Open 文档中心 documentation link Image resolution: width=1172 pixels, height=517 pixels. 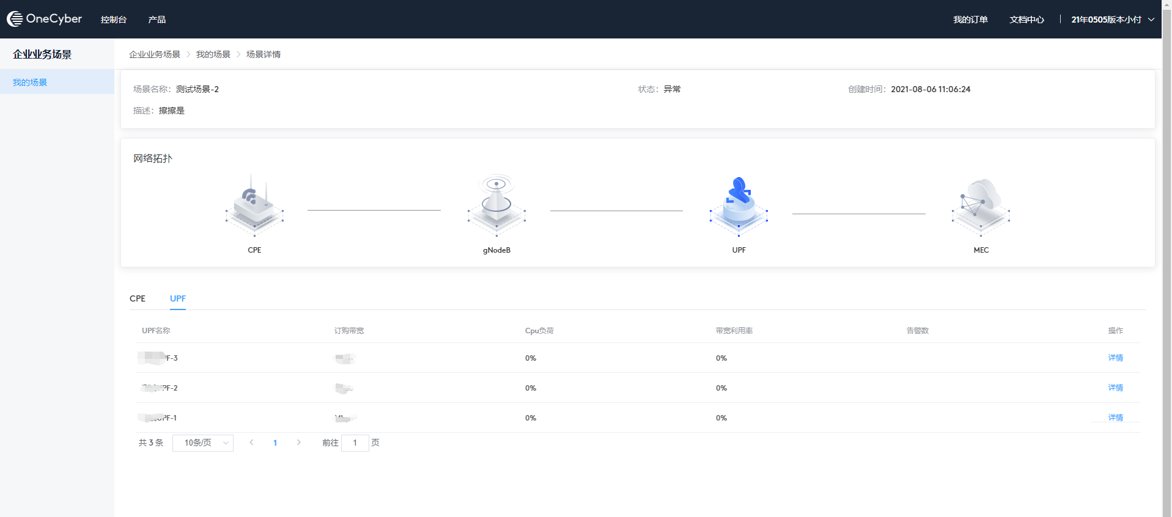pyautogui.click(x=1026, y=20)
